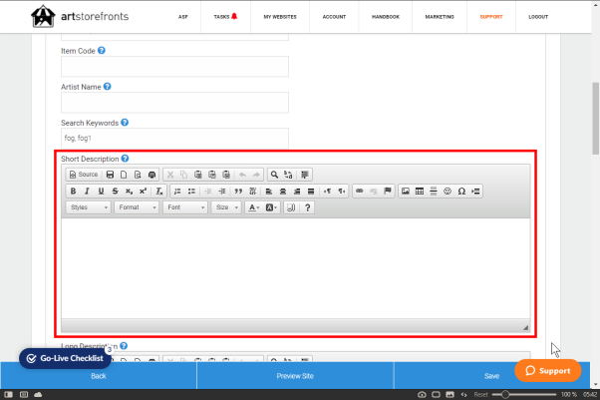Click the Item Code input field
Viewport: 600px width, 400px height.
point(174,67)
